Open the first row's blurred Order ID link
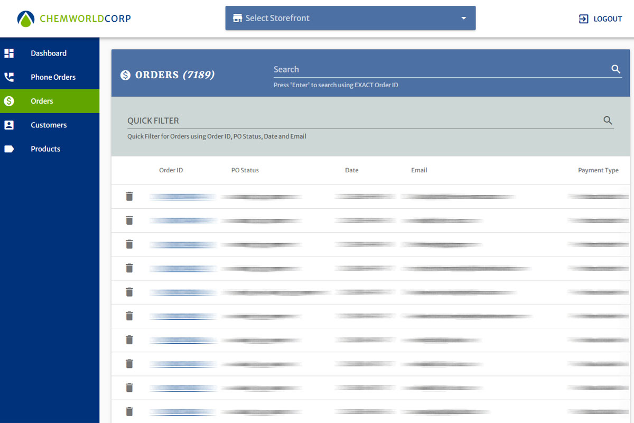This screenshot has height=423, width=634. pyautogui.click(x=183, y=197)
